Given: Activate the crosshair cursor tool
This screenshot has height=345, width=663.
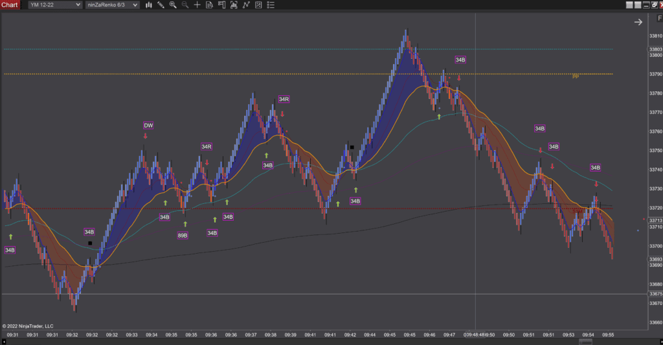Looking at the screenshot, I should [197, 5].
